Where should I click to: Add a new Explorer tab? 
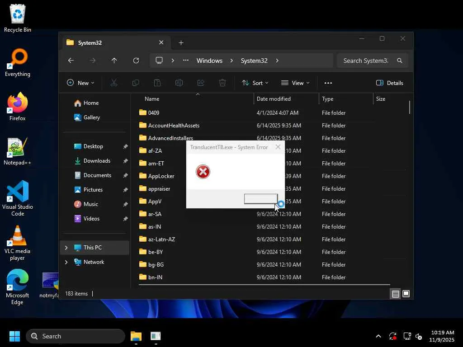pyautogui.click(x=181, y=43)
